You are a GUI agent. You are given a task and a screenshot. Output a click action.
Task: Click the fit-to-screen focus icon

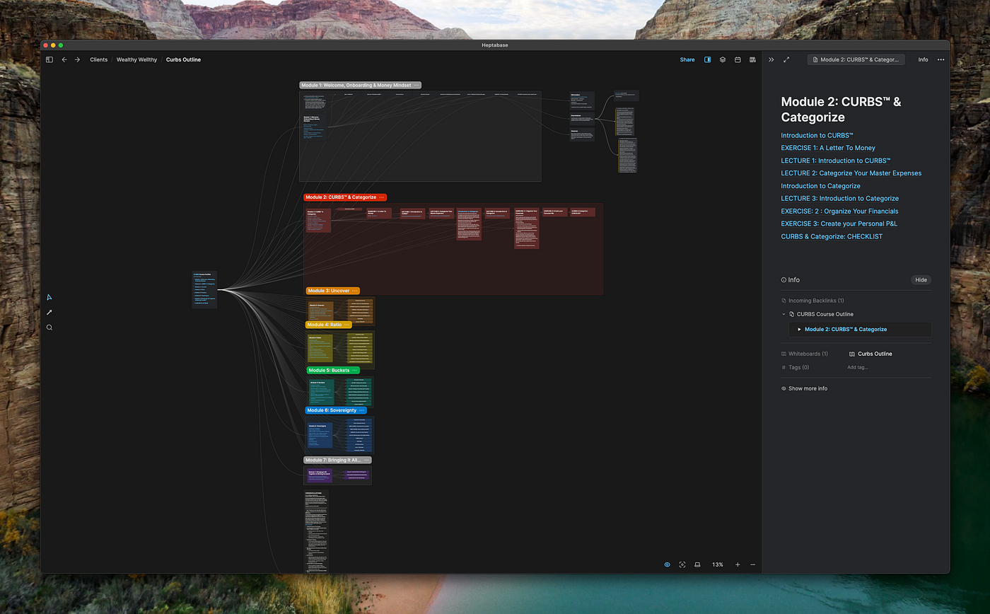682,564
